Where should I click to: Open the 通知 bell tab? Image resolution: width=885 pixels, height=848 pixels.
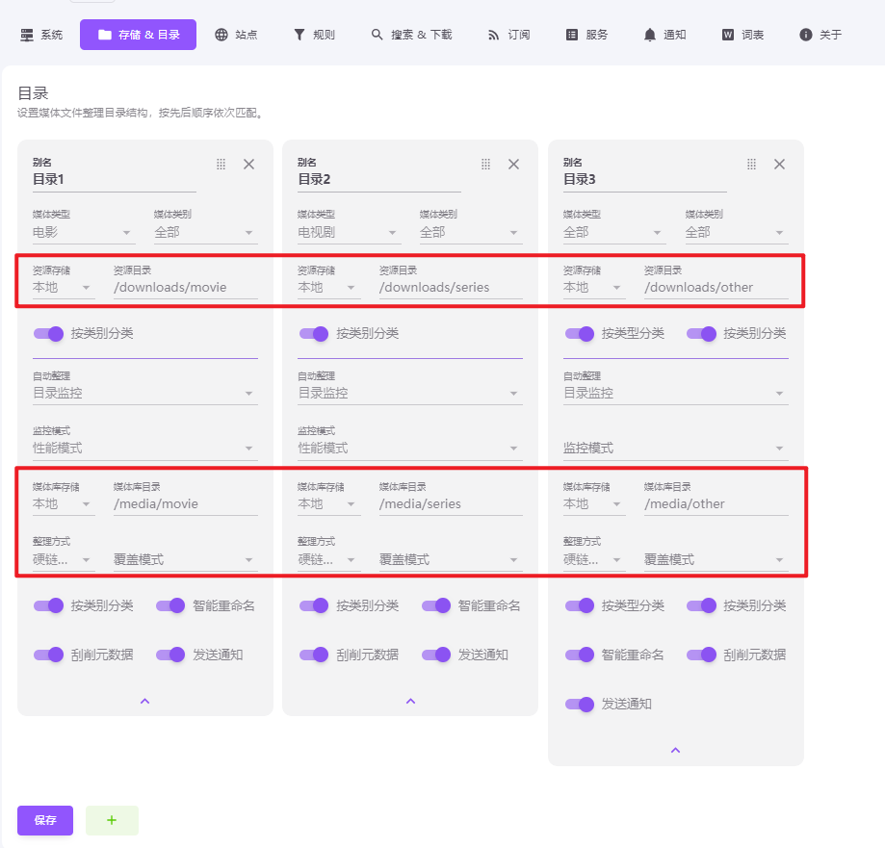click(664, 35)
